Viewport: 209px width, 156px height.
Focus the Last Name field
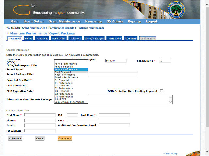click(114, 115)
